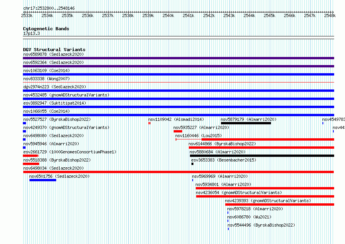Click nsv1066055 (Coe2014) label
The image size is (345, 244).
47,111
